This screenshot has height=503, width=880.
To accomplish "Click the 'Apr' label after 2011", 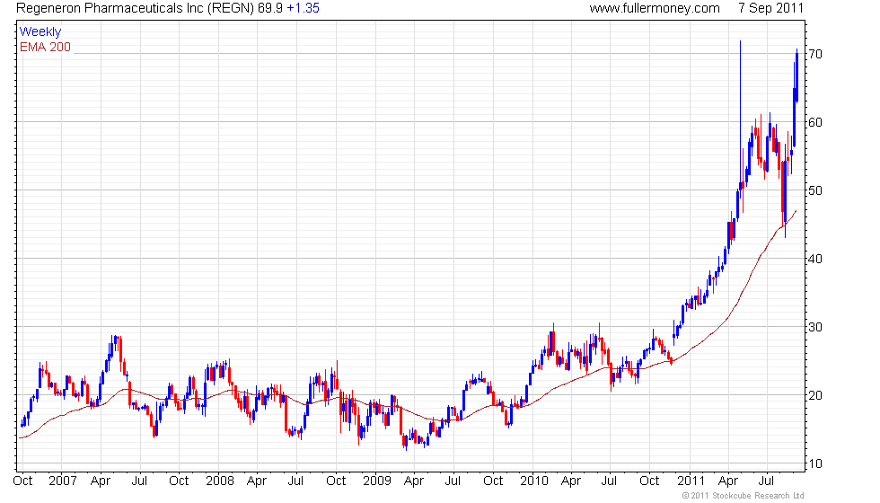I will 728,481.
